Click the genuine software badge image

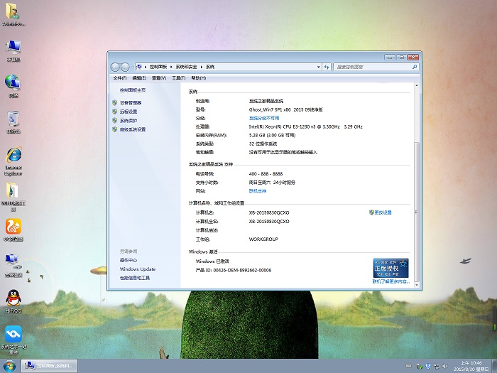[390, 268]
